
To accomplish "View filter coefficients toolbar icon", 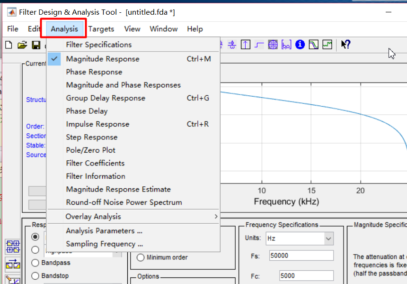I will click(x=286, y=45).
